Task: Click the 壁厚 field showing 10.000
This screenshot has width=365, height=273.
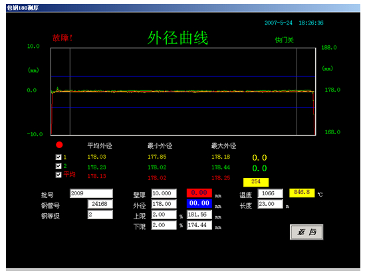Action: (x=164, y=193)
